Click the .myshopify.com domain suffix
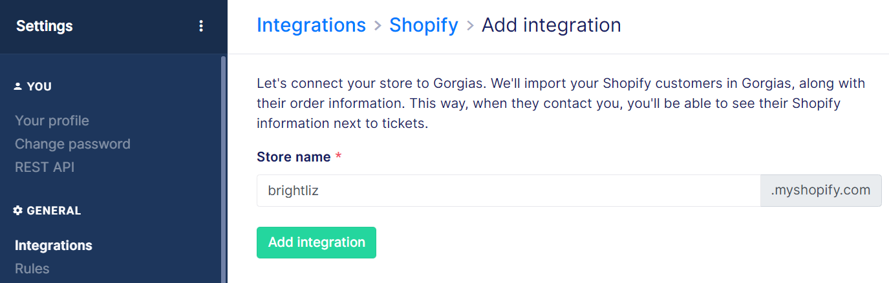 [821, 191]
